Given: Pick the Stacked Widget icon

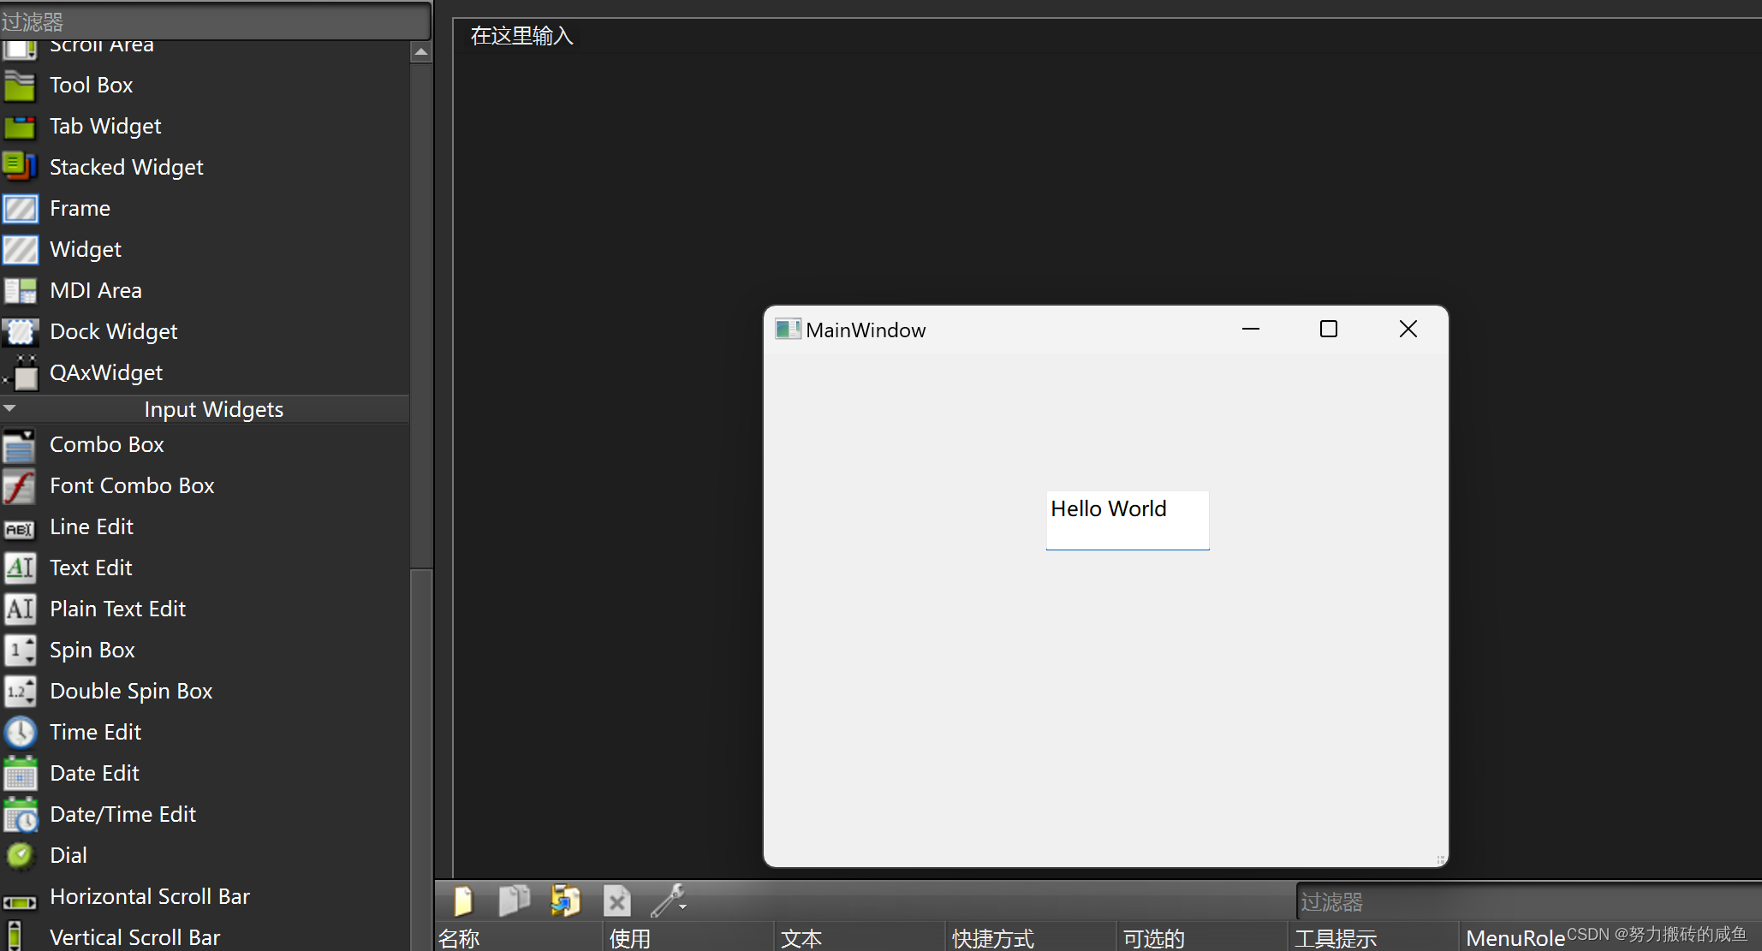Looking at the screenshot, I should [x=20, y=167].
